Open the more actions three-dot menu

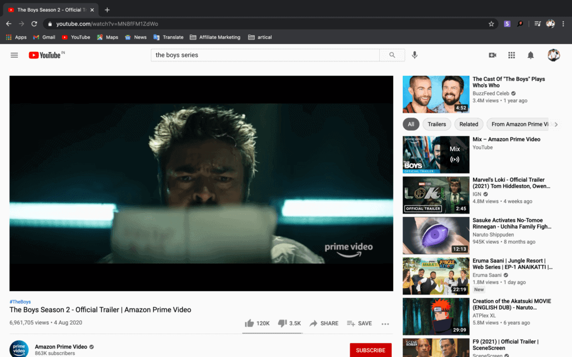coord(385,324)
